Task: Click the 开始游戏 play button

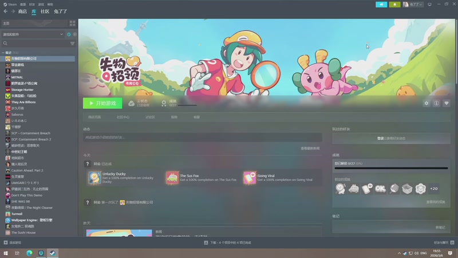Action: point(102,103)
